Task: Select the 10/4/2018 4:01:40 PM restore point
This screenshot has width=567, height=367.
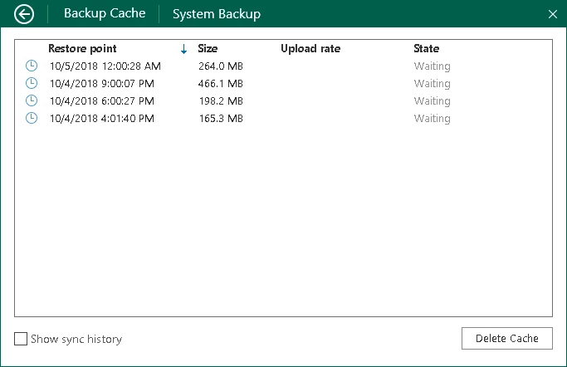Action: (102, 119)
